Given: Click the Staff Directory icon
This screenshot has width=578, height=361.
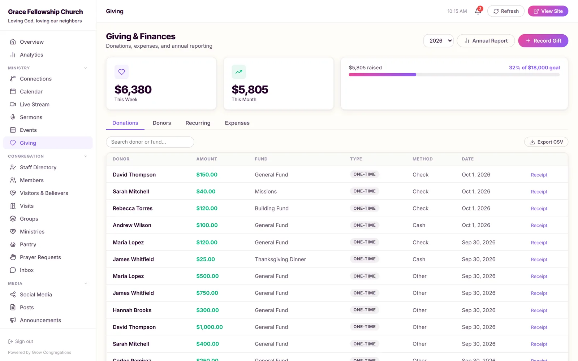Looking at the screenshot, I should (x=13, y=168).
